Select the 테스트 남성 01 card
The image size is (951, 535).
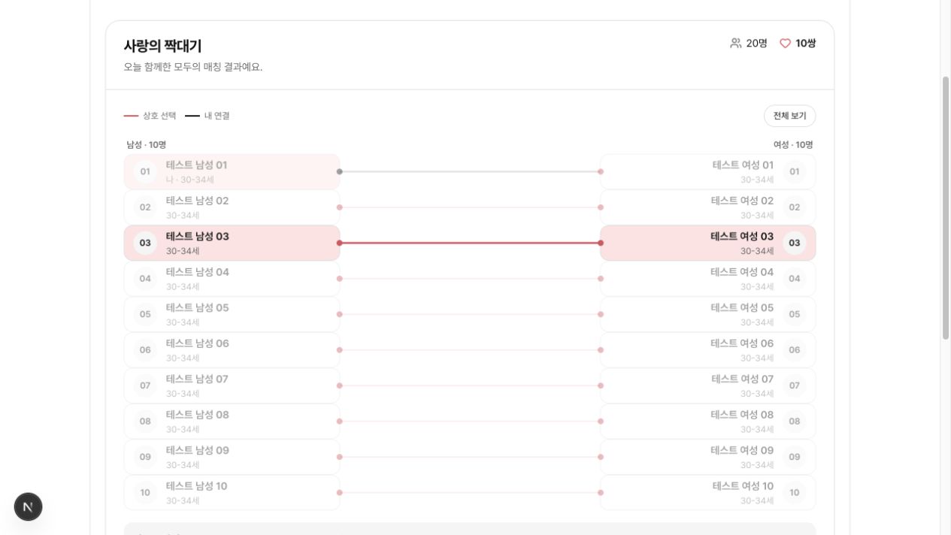pyautogui.click(x=232, y=171)
